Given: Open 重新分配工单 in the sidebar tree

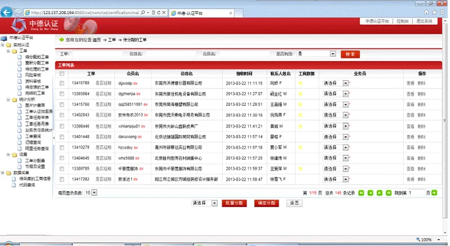Looking at the screenshot, I should (x=37, y=63).
